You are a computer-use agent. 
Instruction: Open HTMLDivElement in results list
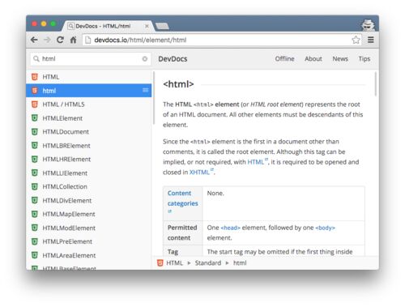coord(88,201)
